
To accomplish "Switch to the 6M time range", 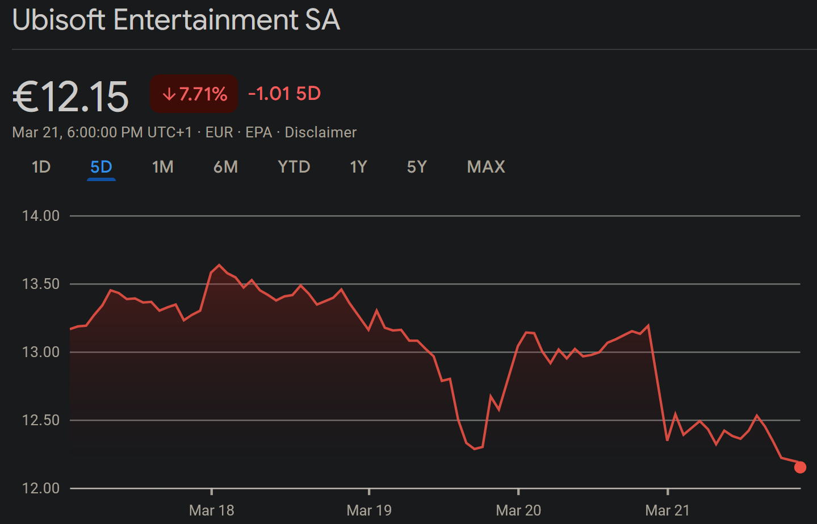I will pos(225,167).
